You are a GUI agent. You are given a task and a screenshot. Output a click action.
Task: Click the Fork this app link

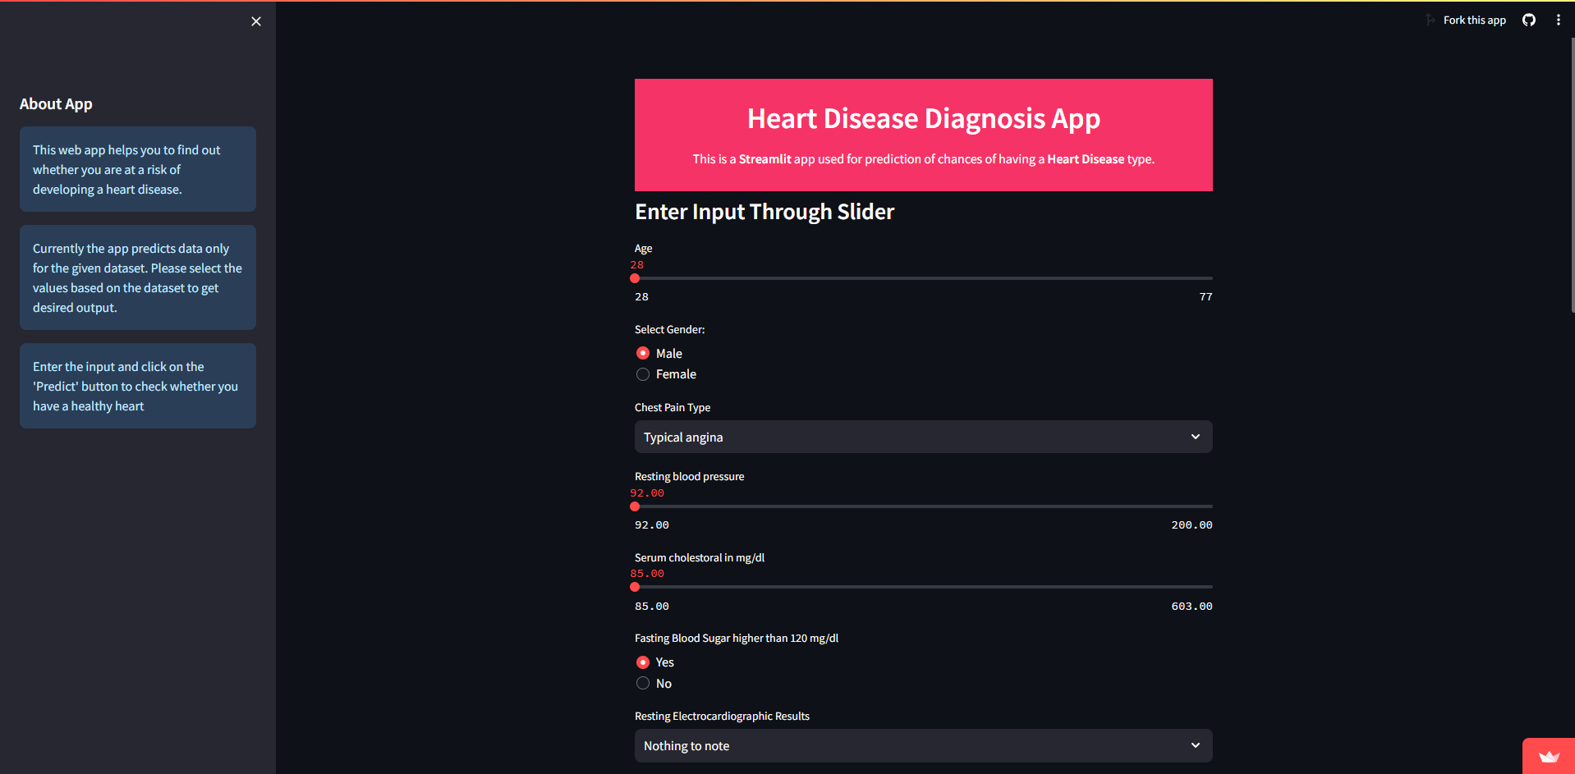[1474, 20]
